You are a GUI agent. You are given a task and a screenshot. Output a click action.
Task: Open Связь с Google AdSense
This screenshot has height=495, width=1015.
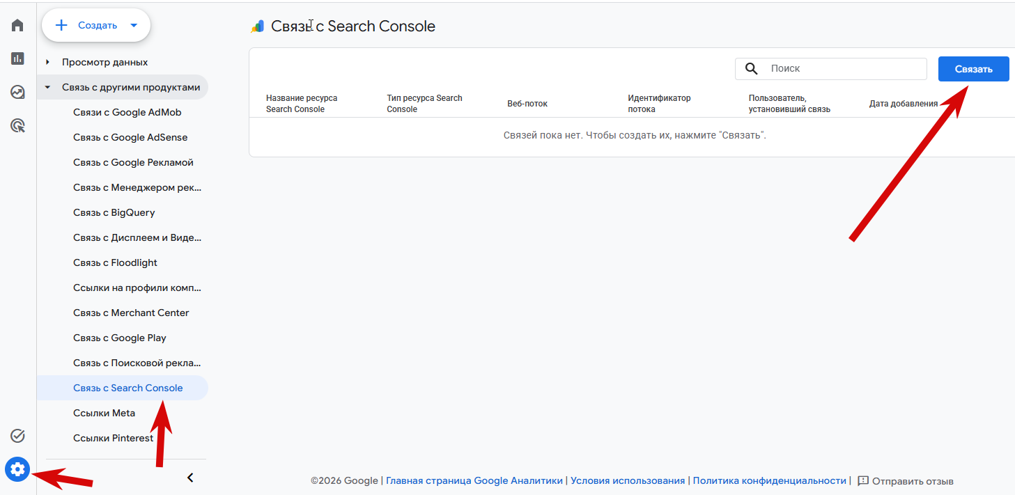(130, 137)
